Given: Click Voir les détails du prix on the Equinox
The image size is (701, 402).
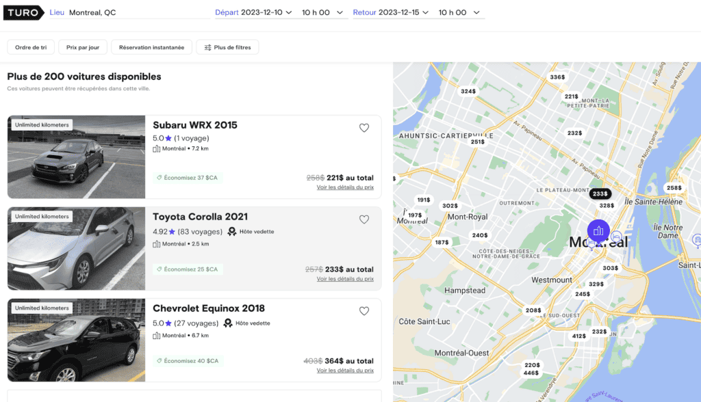Looking at the screenshot, I should [344, 370].
